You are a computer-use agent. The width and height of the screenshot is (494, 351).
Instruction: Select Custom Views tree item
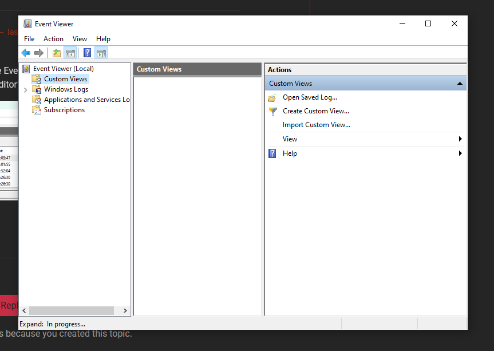coord(65,79)
